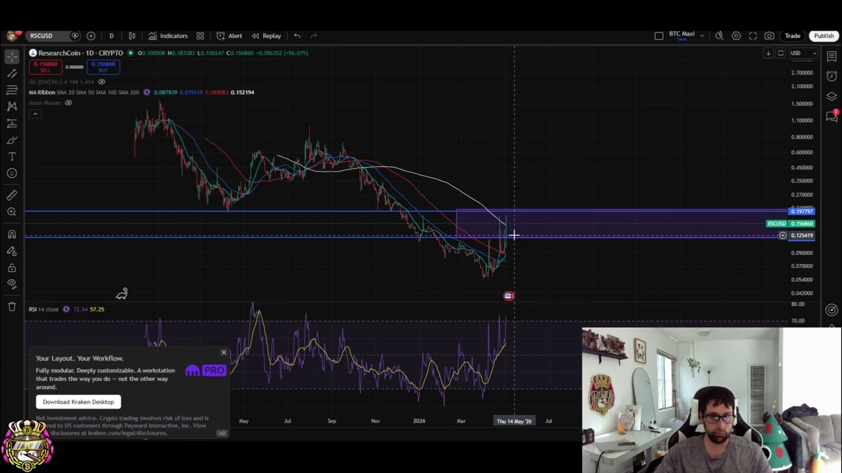The width and height of the screenshot is (842, 473).
Task: Open the layout setup square icon
Action: (658, 35)
